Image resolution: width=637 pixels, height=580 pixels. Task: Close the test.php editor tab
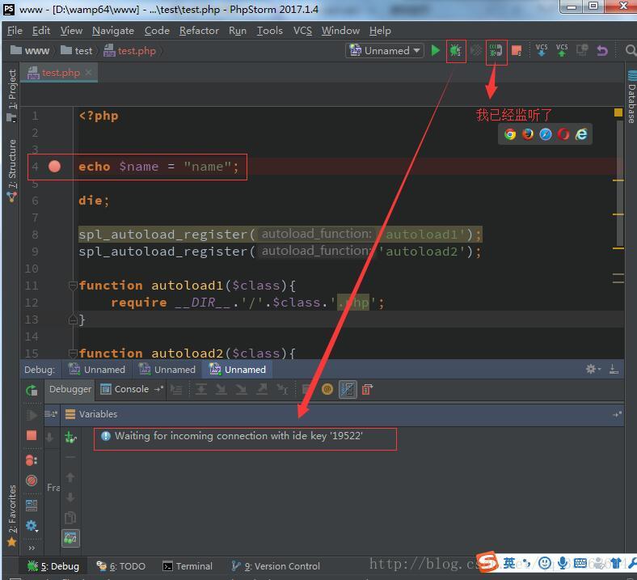(x=89, y=72)
